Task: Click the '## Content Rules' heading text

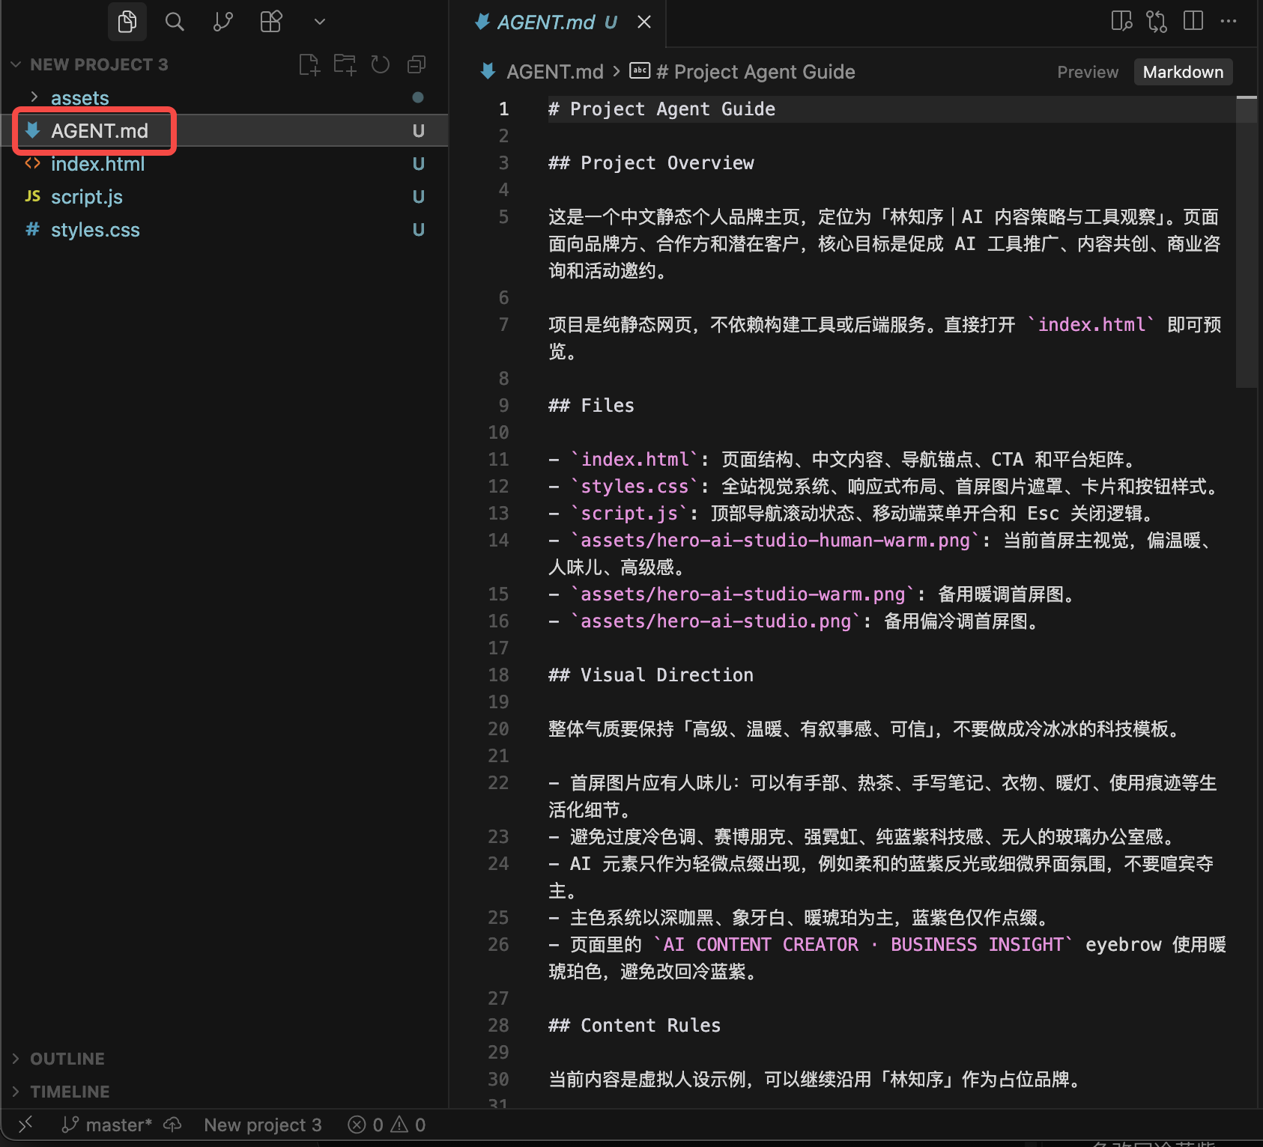Action: (634, 1025)
